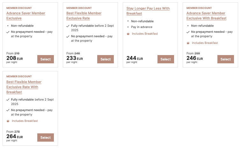The image size is (241, 148).
Task: Select the 264 EUR rate with breakfast
Action: pos(46,137)
